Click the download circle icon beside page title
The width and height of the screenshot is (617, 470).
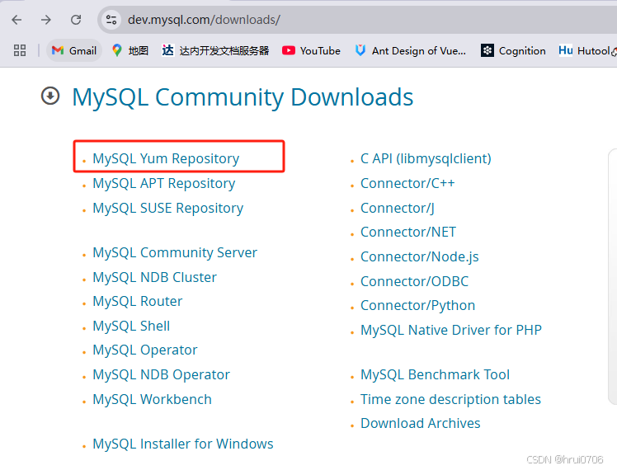pos(50,96)
